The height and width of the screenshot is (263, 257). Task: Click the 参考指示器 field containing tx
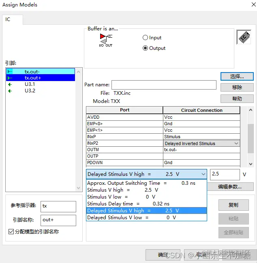click(x=58, y=207)
